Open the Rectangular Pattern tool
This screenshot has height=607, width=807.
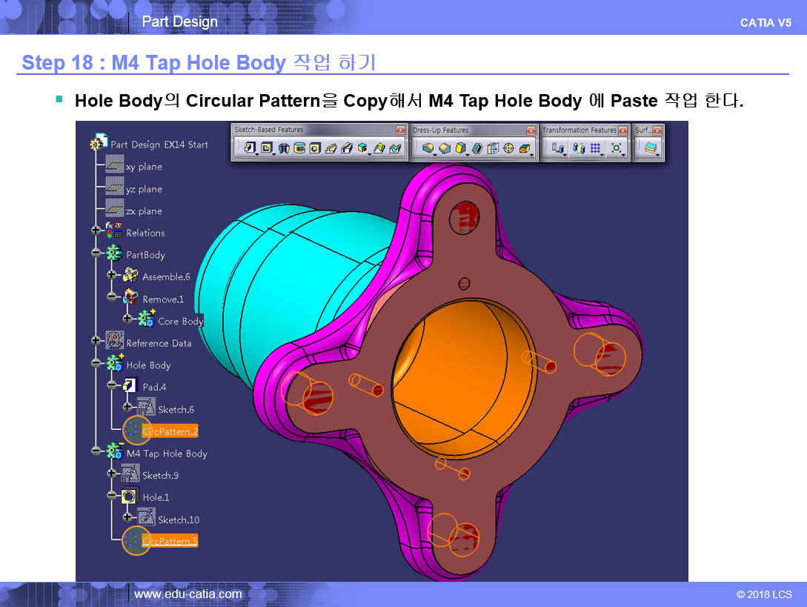(596, 148)
